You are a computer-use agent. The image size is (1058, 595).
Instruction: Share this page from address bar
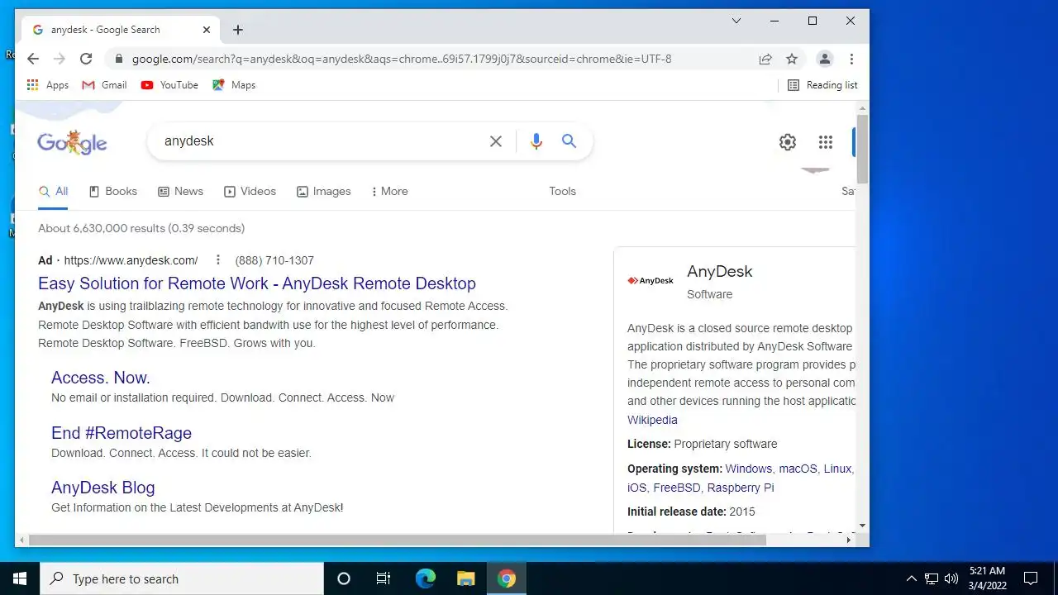click(765, 59)
